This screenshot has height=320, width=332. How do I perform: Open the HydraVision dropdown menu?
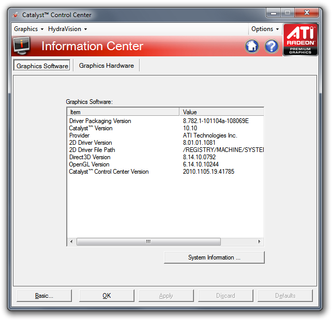click(67, 29)
